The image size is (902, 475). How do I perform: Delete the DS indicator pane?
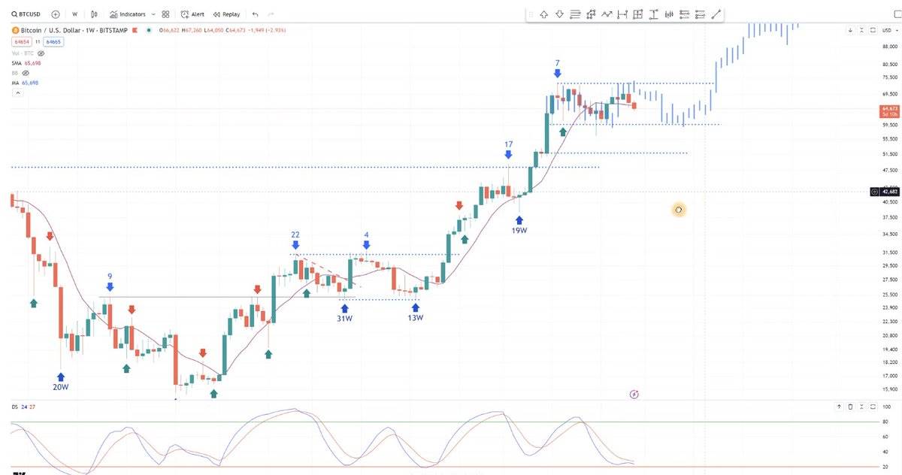(x=850, y=407)
